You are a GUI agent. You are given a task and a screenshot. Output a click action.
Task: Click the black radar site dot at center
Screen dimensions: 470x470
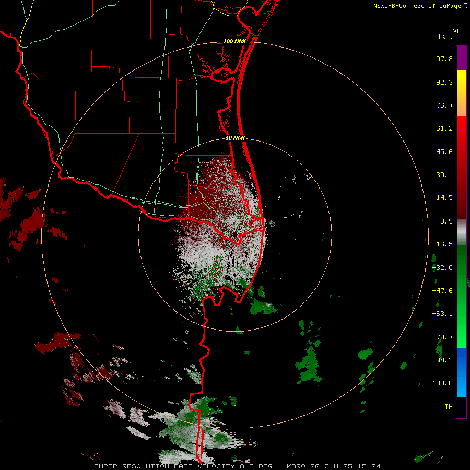click(235, 234)
